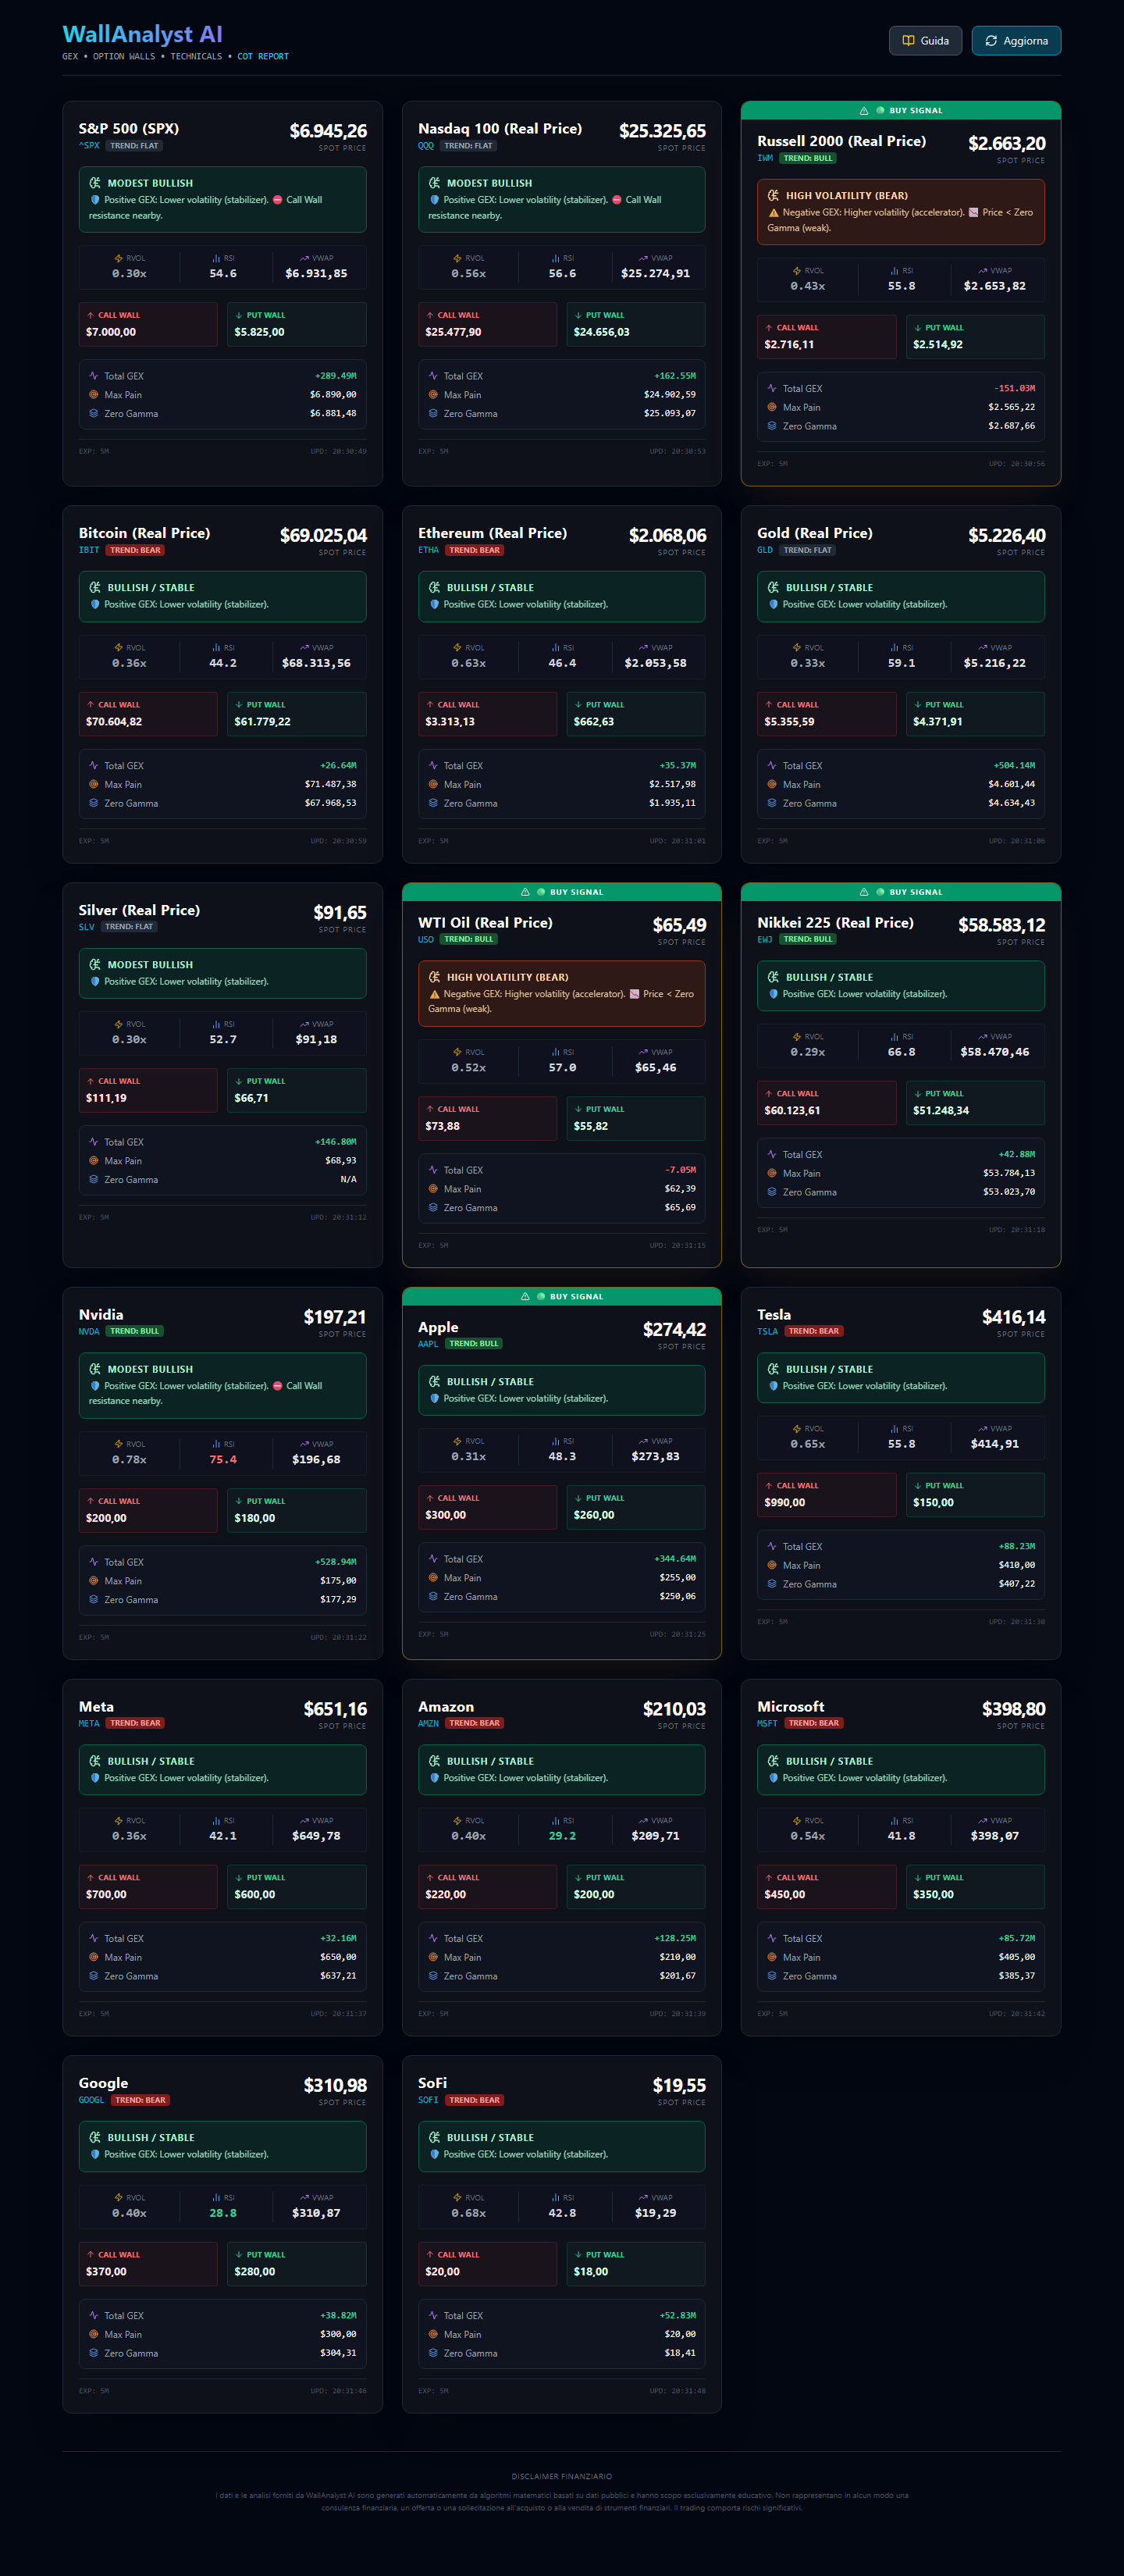
Task: Click the shield icon in Ethereum signal box
Action: 434,605
